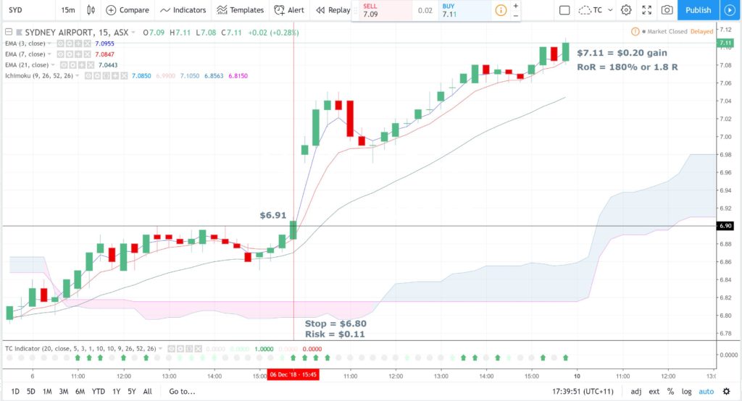Open indicator Templates

(240, 10)
